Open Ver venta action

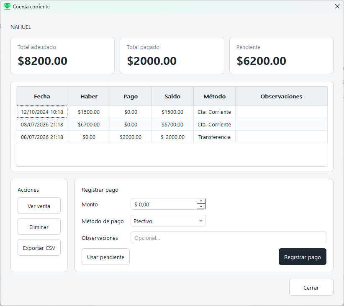click(39, 206)
